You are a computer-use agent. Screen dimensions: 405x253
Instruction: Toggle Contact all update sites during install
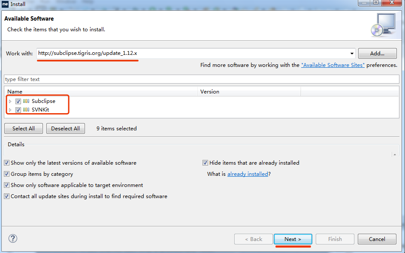[7, 196]
